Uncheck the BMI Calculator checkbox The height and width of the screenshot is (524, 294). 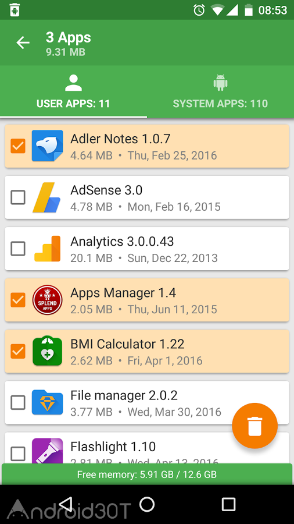18,351
